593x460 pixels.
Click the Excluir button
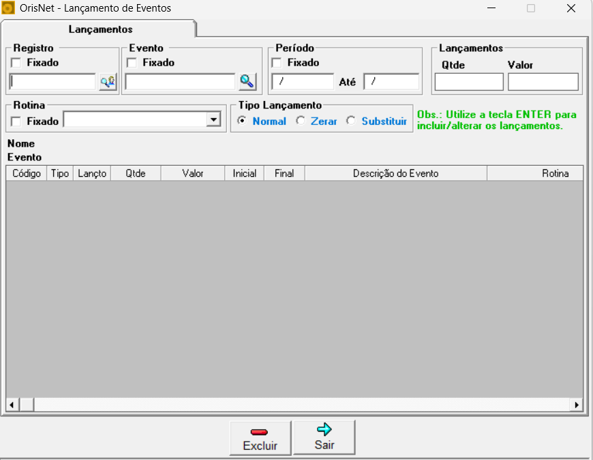260,438
